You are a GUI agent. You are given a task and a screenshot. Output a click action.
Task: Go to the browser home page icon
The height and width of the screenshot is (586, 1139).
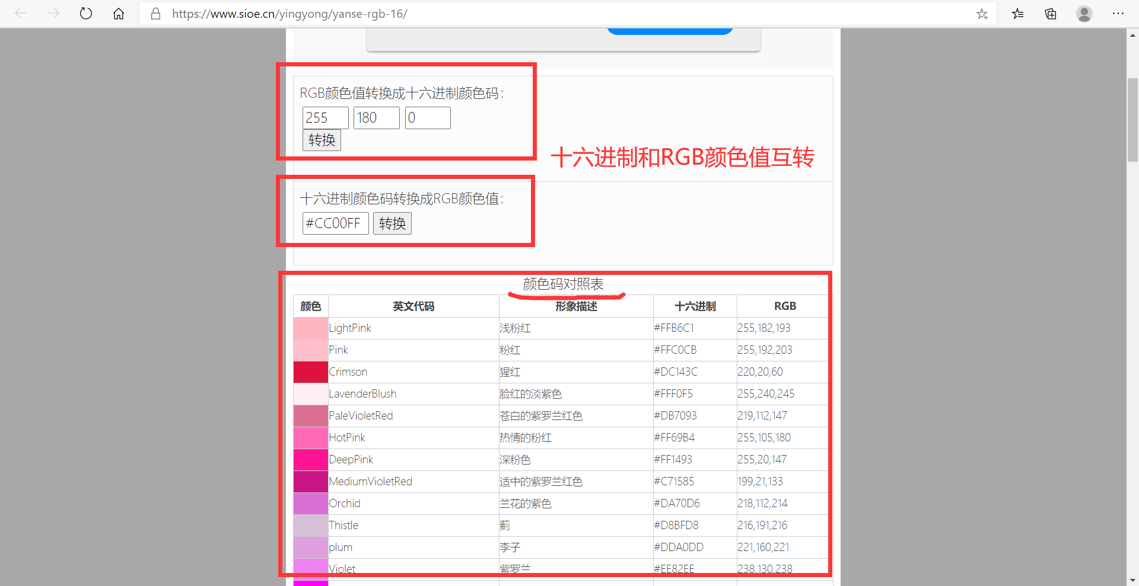coord(119,14)
